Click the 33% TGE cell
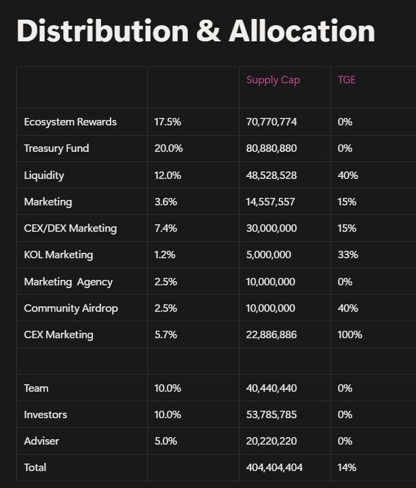Screen dimensions: 416x488 coord(347,255)
